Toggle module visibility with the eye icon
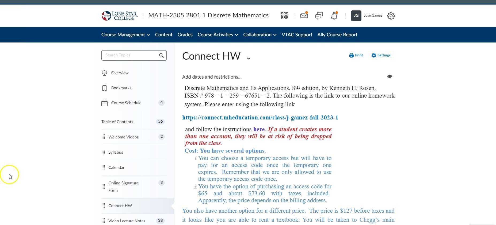This screenshot has height=225, width=496. [x=390, y=76]
